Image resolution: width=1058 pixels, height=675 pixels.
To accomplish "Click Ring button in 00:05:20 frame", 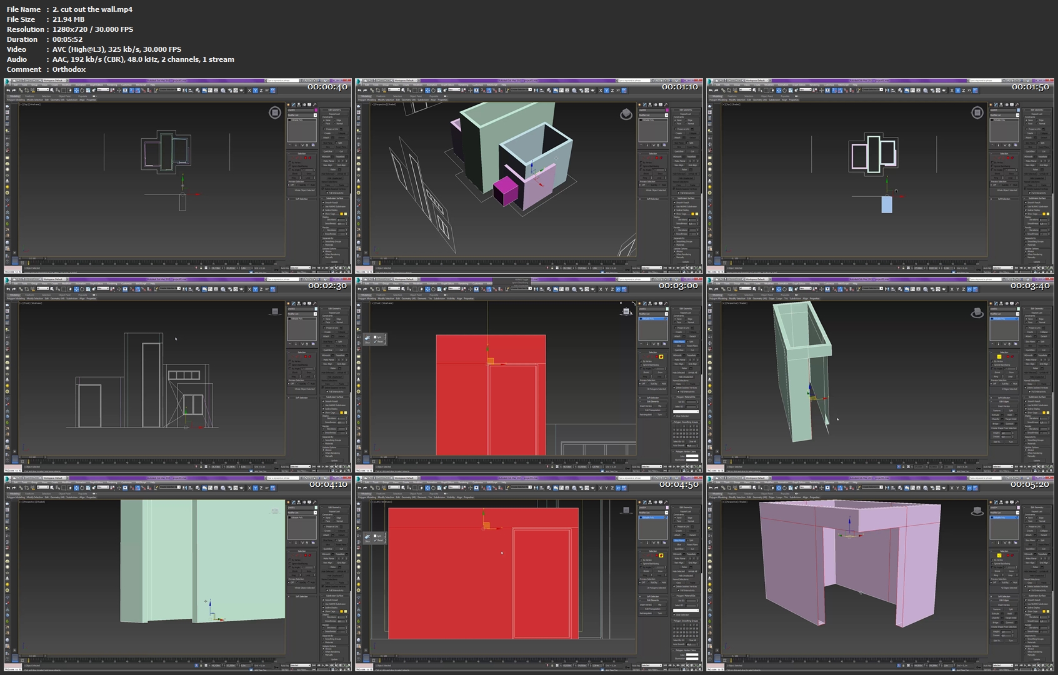I will click(x=996, y=575).
